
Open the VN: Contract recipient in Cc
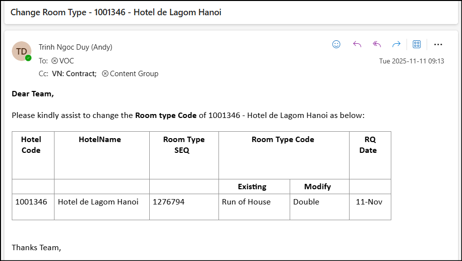coord(74,74)
